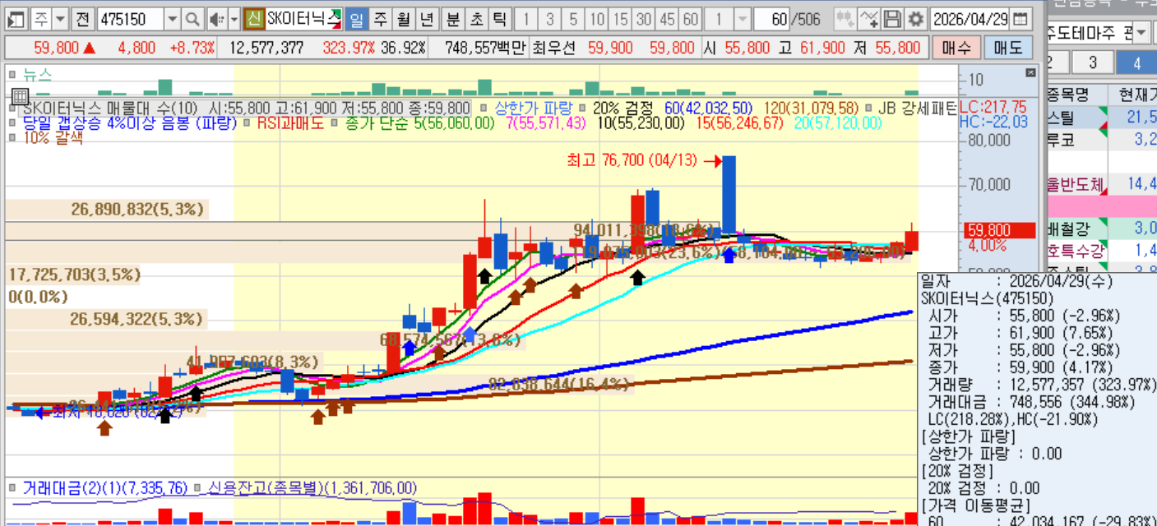Set interval to 45
The width and height of the screenshot is (1157, 526).
pyautogui.click(x=668, y=18)
